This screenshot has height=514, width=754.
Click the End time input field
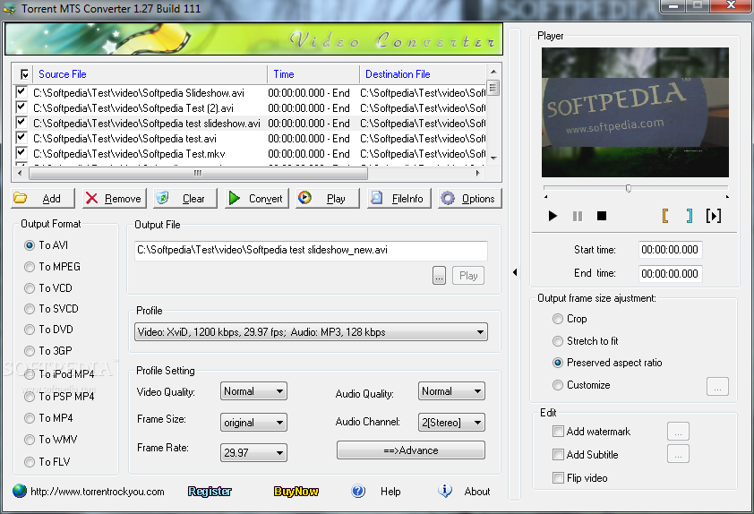pos(671,274)
